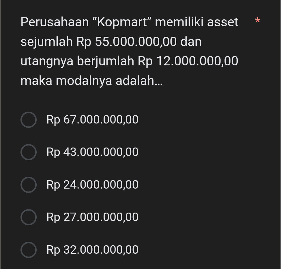Click the Rp 43.000.000,00 answer label
Screen dimensions: 281x269
(x=92, y=152)
